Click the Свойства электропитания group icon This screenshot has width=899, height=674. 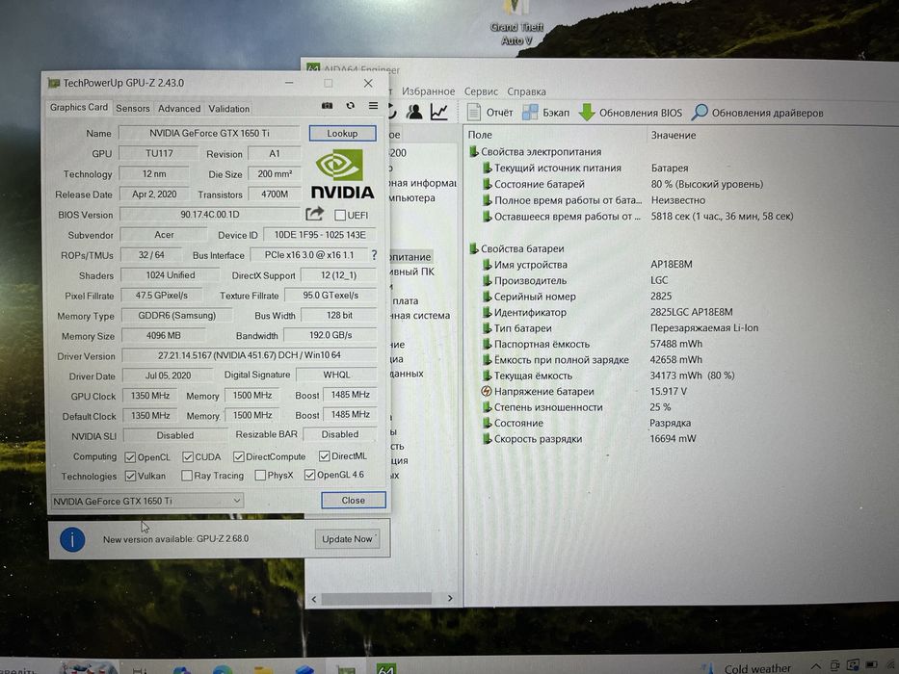pos(473,152)
